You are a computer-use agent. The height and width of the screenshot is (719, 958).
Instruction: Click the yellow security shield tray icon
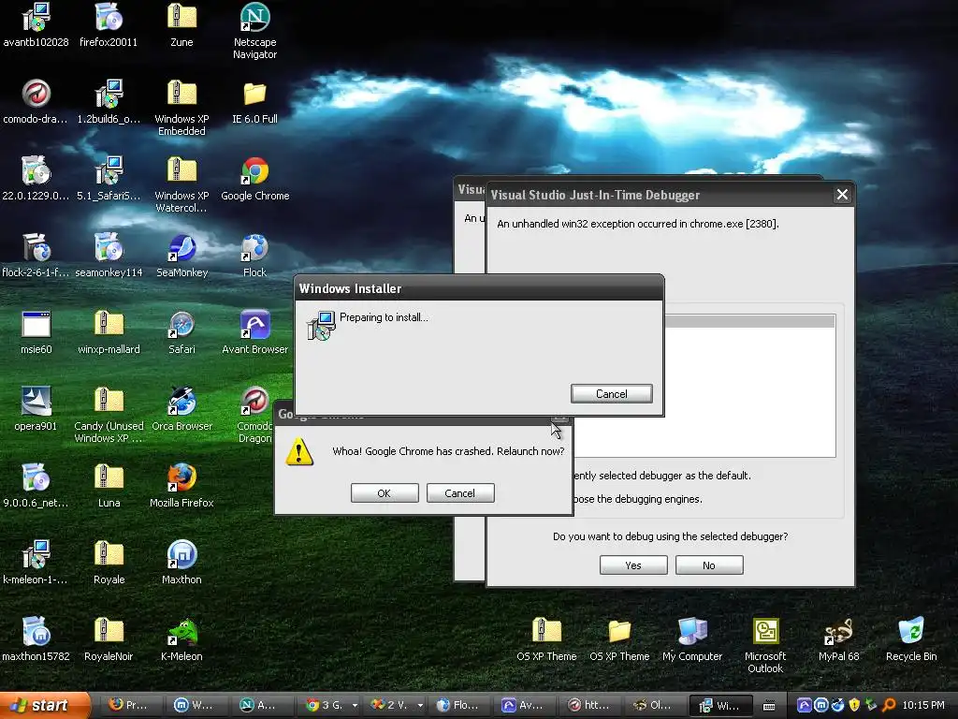pyautogui.click(x=854, y=705)
